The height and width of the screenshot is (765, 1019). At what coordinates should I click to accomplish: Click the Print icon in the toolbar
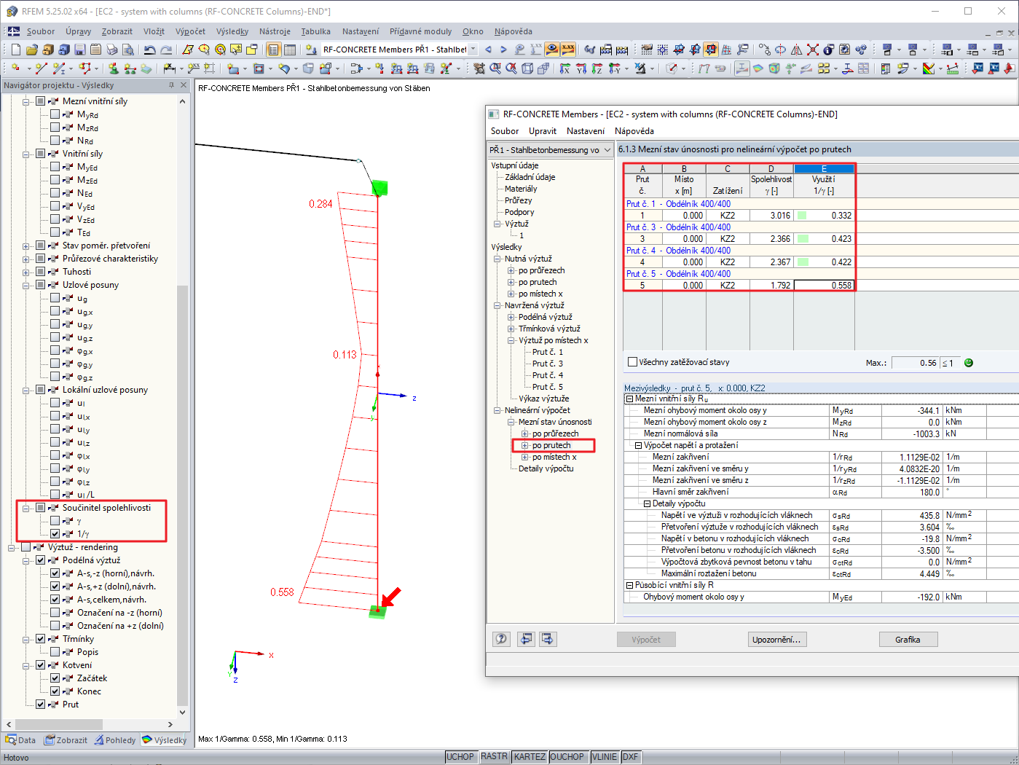[111, 50]
